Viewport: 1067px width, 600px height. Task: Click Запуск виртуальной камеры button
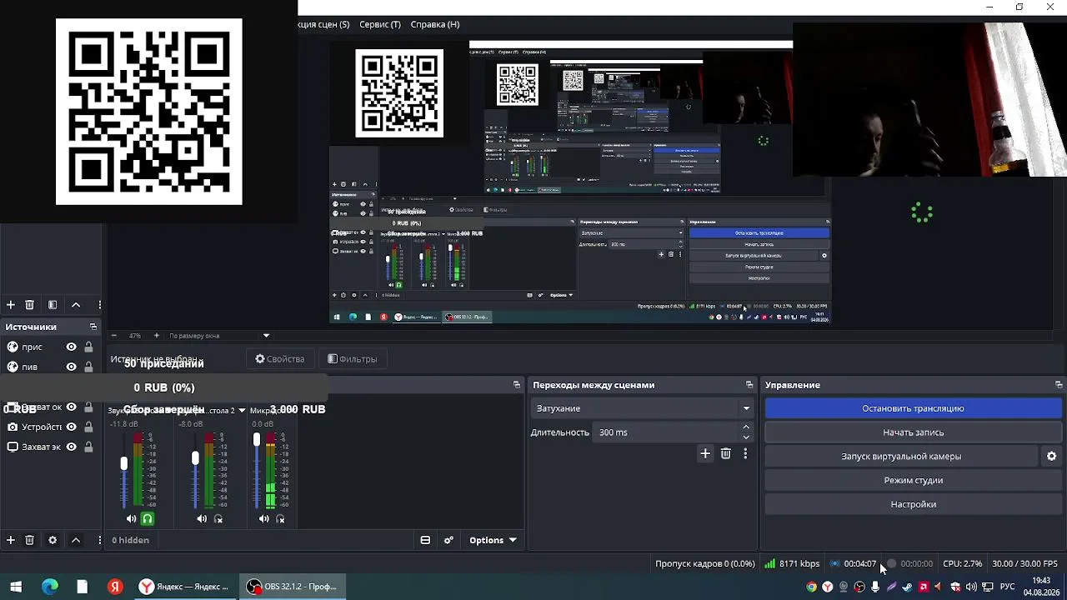tap(901, 457)
